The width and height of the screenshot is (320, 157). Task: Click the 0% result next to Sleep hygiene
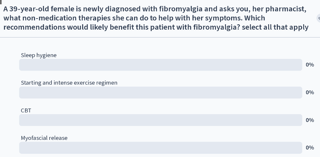coord(310,65)
